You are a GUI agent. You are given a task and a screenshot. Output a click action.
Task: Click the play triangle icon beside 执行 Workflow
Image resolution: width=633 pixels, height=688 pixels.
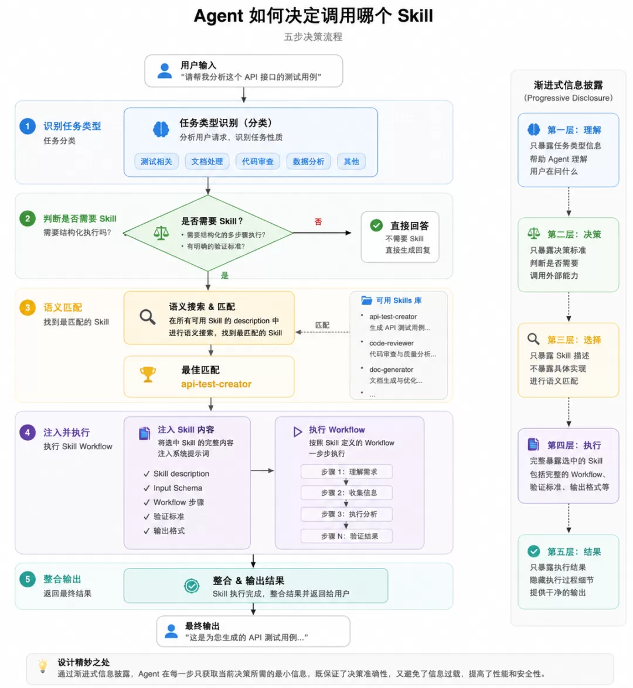pyautogui.click(x=297, y=432)
